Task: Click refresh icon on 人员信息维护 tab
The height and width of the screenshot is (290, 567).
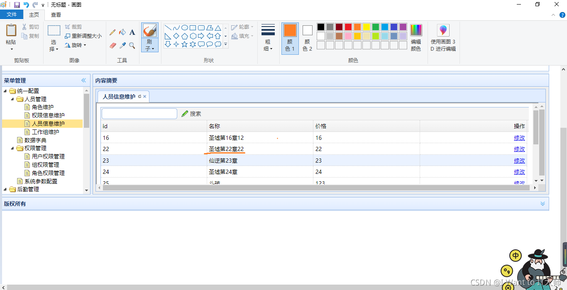Action: click(139, 96)
